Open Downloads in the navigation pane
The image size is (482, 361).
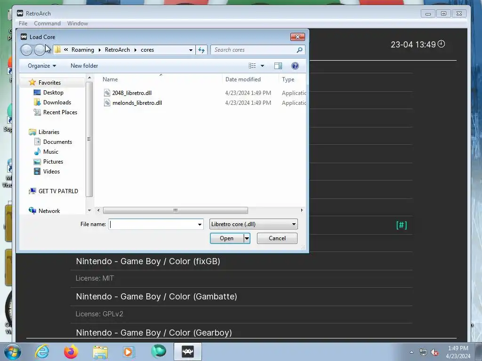(x=57, y=102)
